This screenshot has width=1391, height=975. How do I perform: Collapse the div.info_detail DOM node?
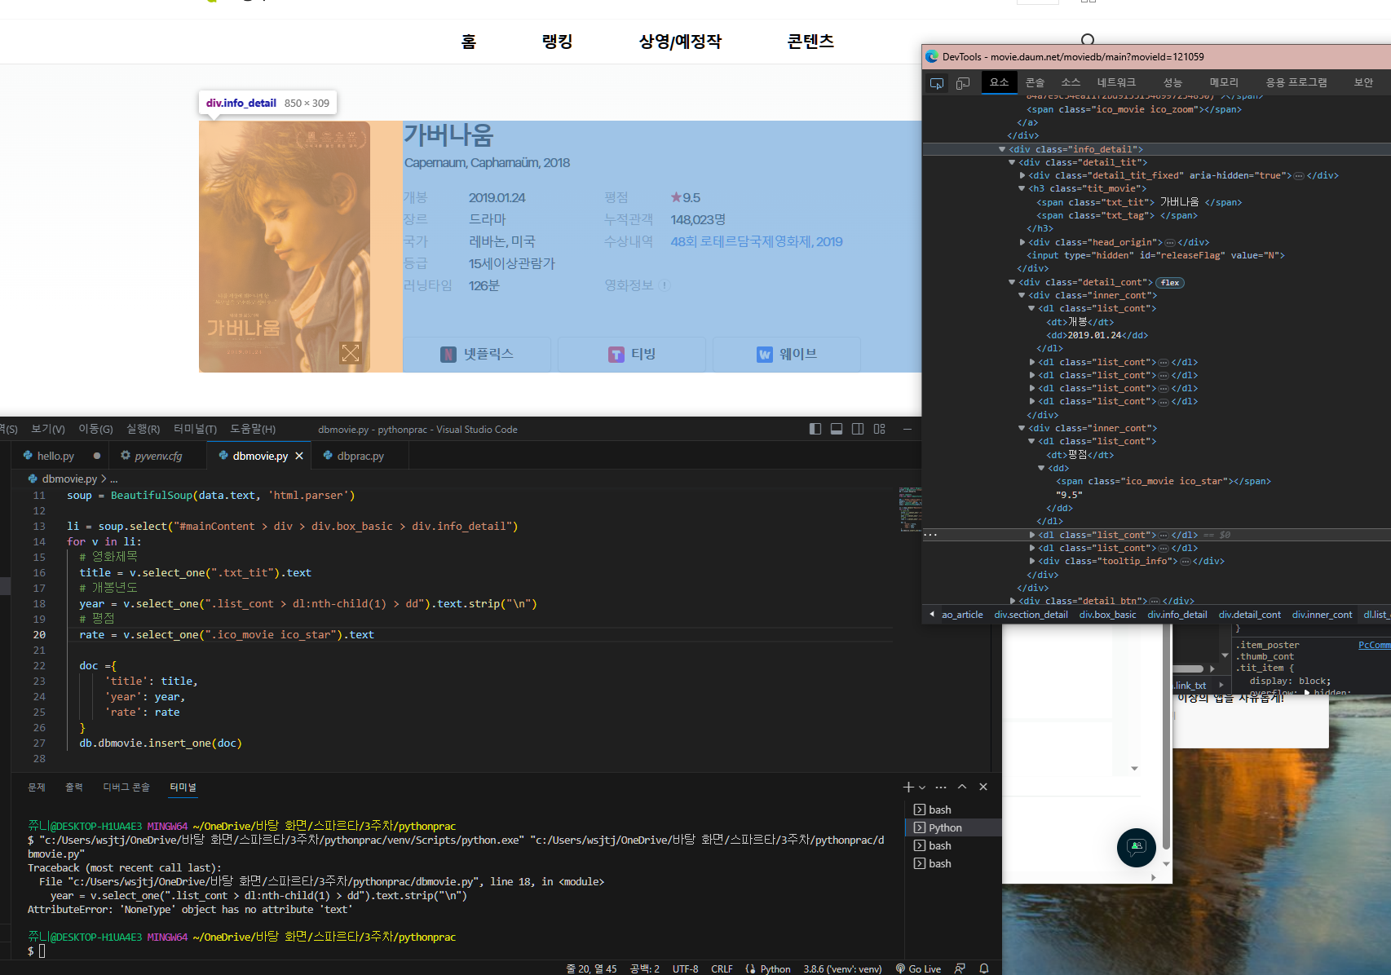[1002, 149]
